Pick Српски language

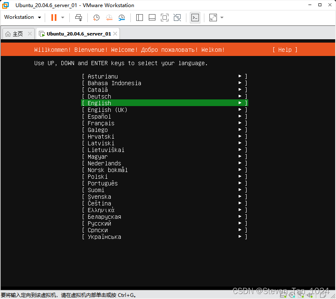[x=165, y=230]
